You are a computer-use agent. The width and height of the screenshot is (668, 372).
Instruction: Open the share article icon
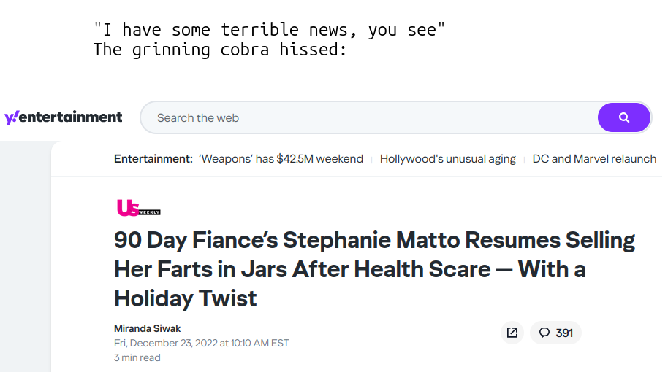512,333
